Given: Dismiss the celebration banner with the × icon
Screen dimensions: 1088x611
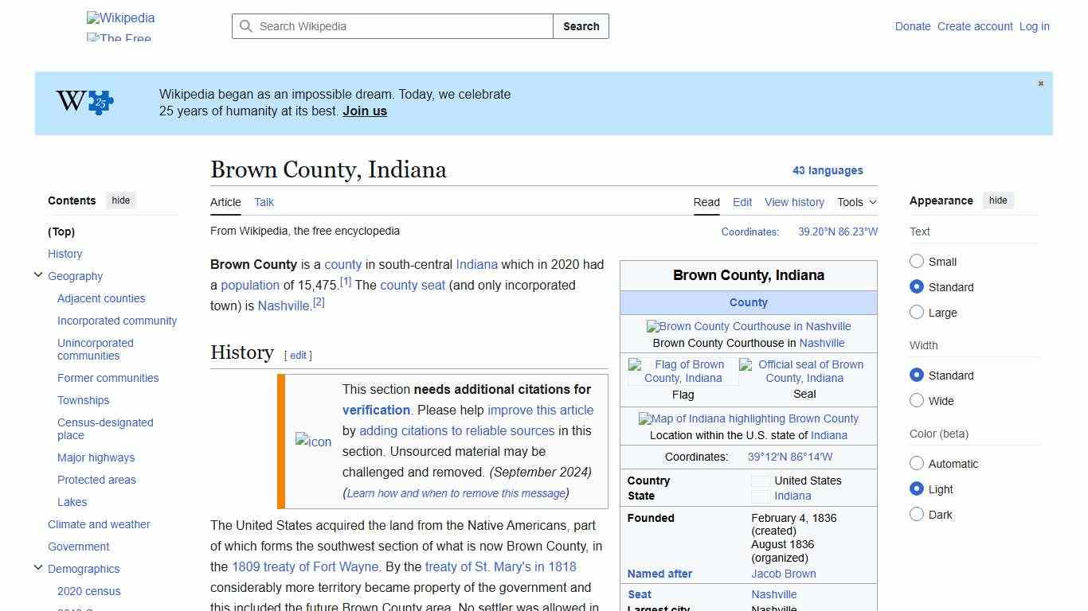Looking at the screenshot, I should click(x=1040, y=83).
